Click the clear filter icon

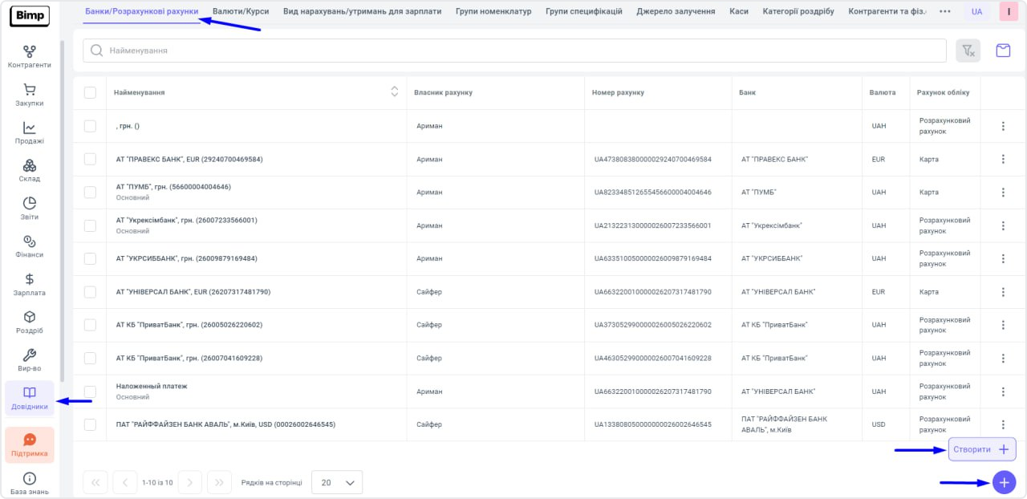click(x=968, y=51)
